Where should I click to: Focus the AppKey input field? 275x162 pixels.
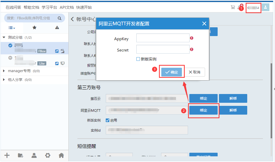coord(163,38)
